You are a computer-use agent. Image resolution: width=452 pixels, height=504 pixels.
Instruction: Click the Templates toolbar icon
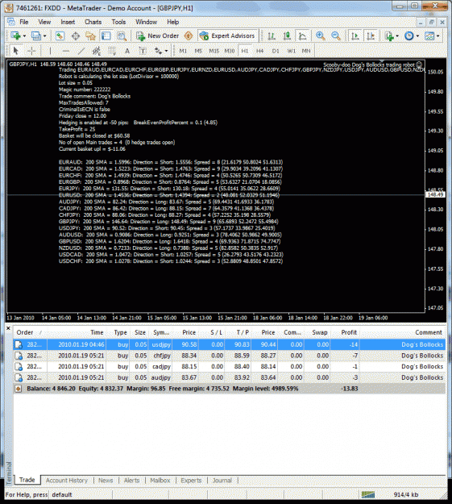(x=429, y=35)
